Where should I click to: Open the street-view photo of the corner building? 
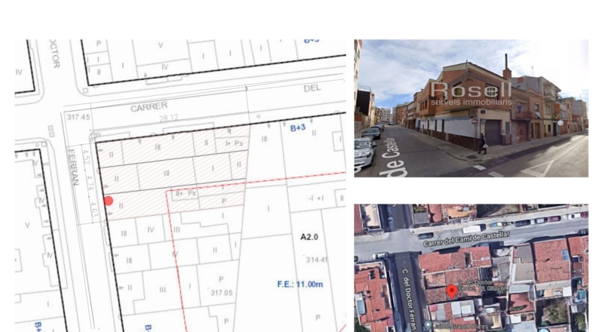click(471, 109)
